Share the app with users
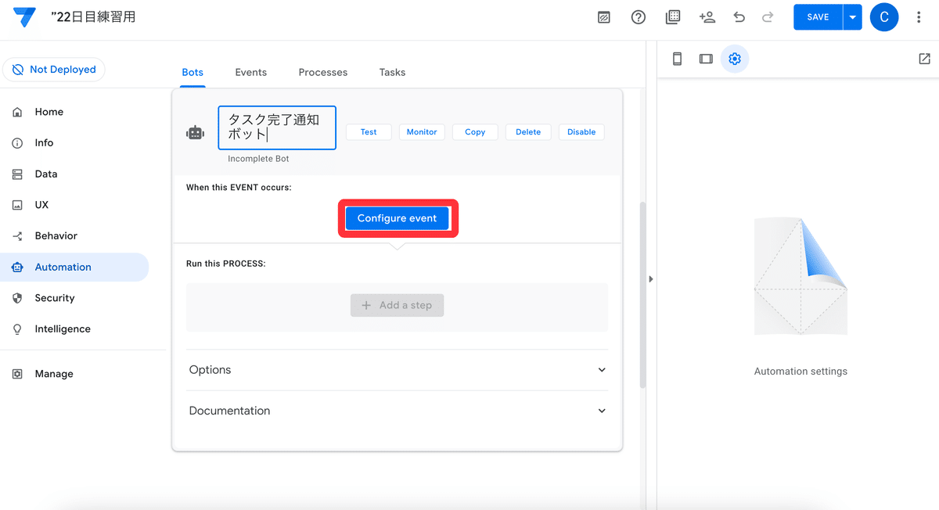This screenshot has width=939, height=510. [x=707, y=16]
